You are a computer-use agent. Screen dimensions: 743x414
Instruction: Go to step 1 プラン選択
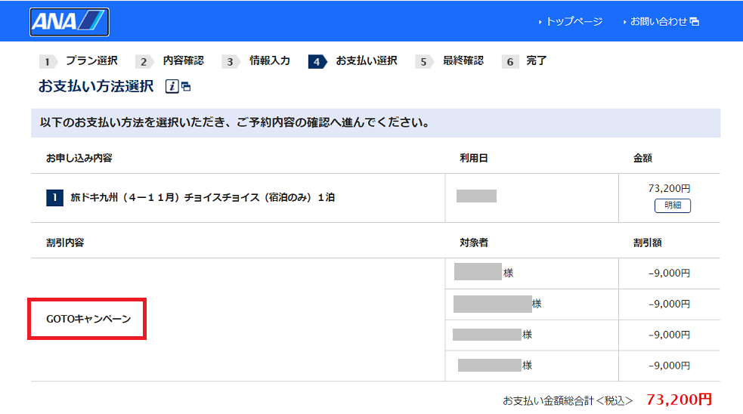[91, 61]
